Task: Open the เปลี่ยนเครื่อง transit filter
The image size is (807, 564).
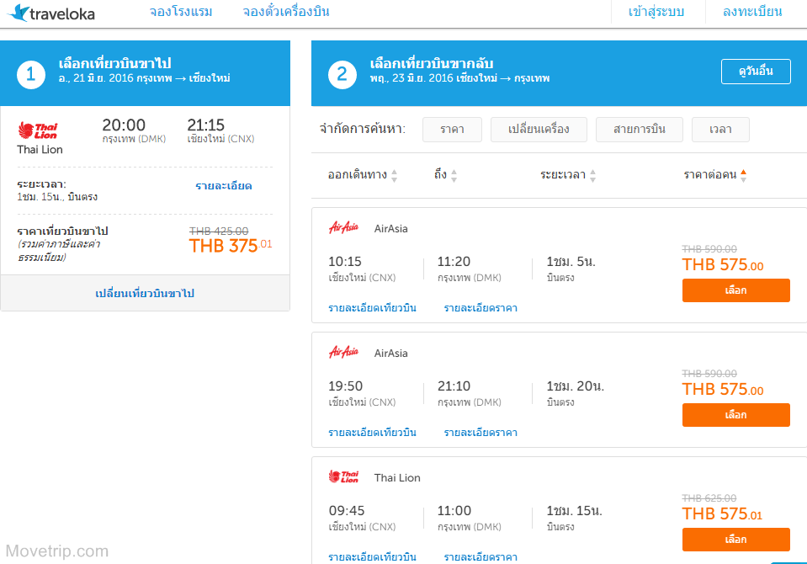Action: [x=539, y=129]
